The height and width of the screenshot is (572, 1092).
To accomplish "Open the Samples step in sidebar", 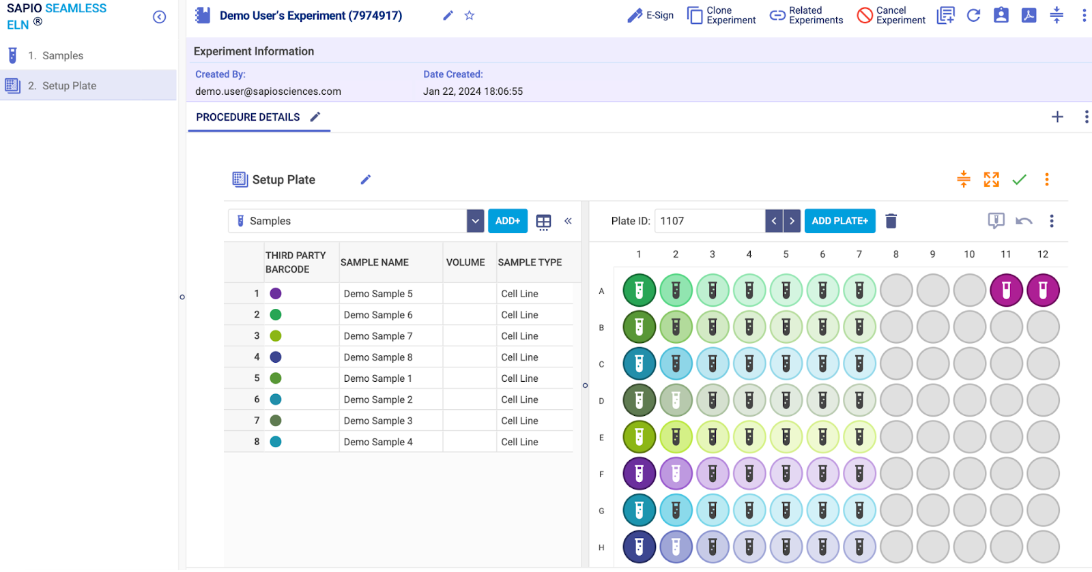I will (x=62, y=56).
